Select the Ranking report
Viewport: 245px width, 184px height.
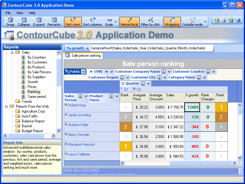(x=34, y=92)
